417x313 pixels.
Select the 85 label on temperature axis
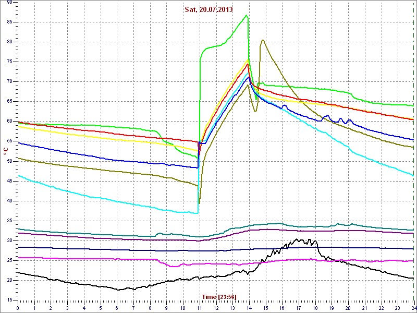pyautogui.click(x=9, y=22)
